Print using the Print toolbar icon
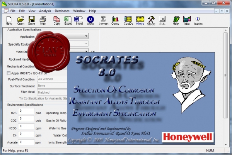 (43, 20)
